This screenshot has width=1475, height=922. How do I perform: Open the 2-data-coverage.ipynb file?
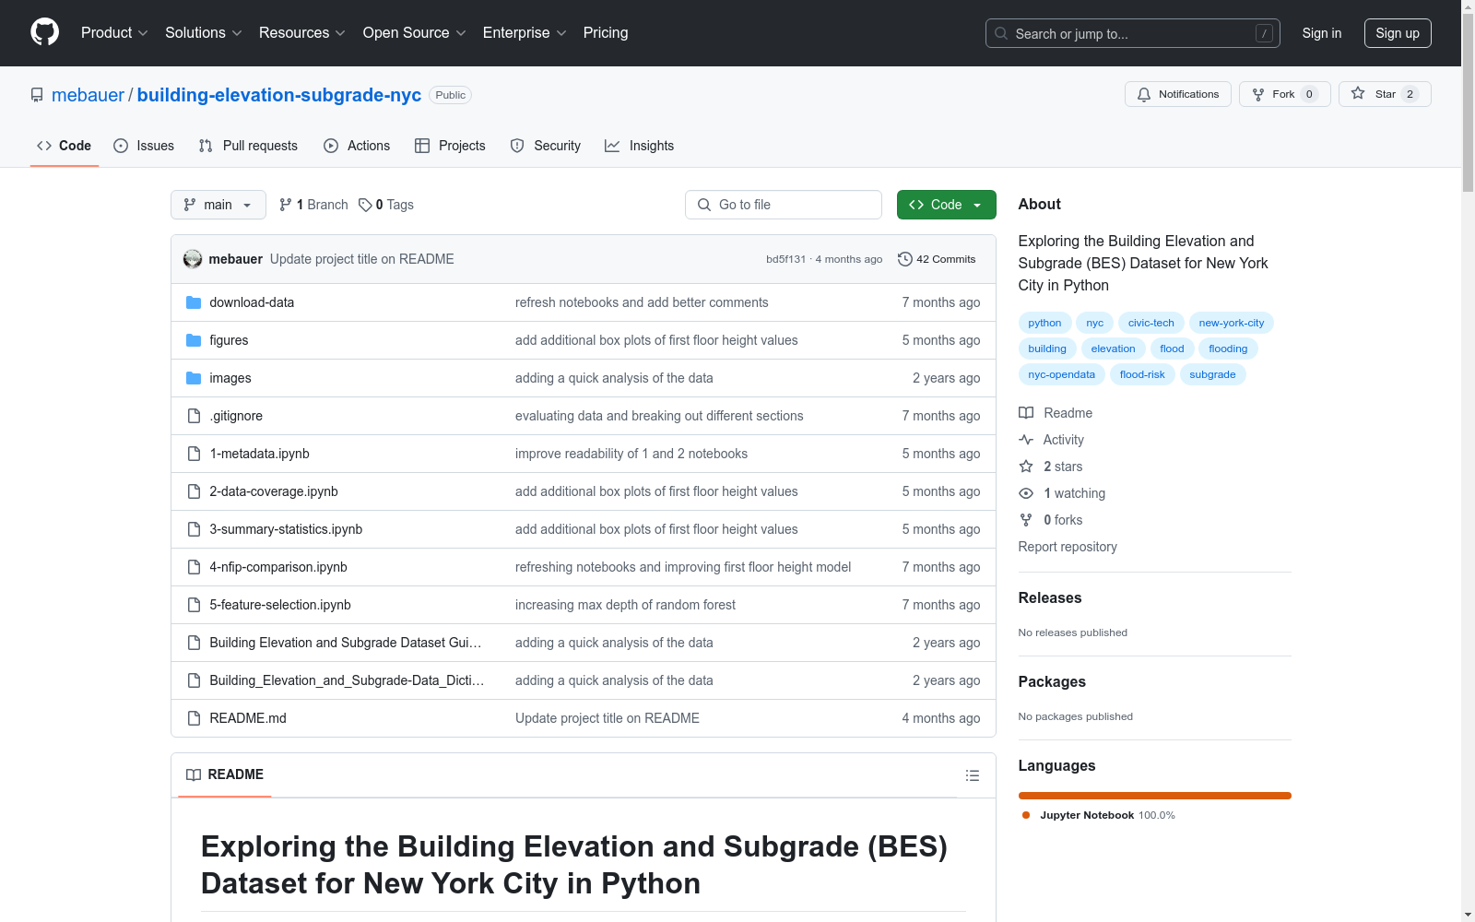coord(274,491)
